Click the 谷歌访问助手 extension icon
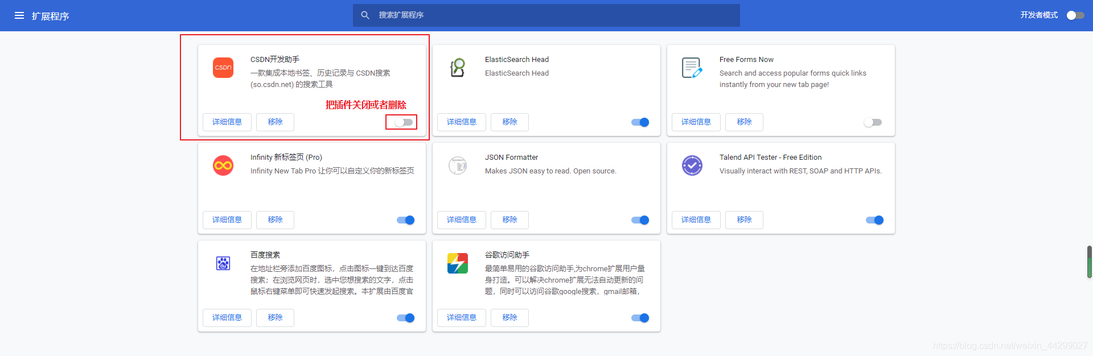1093x356 pixels. tap(458, 263)
